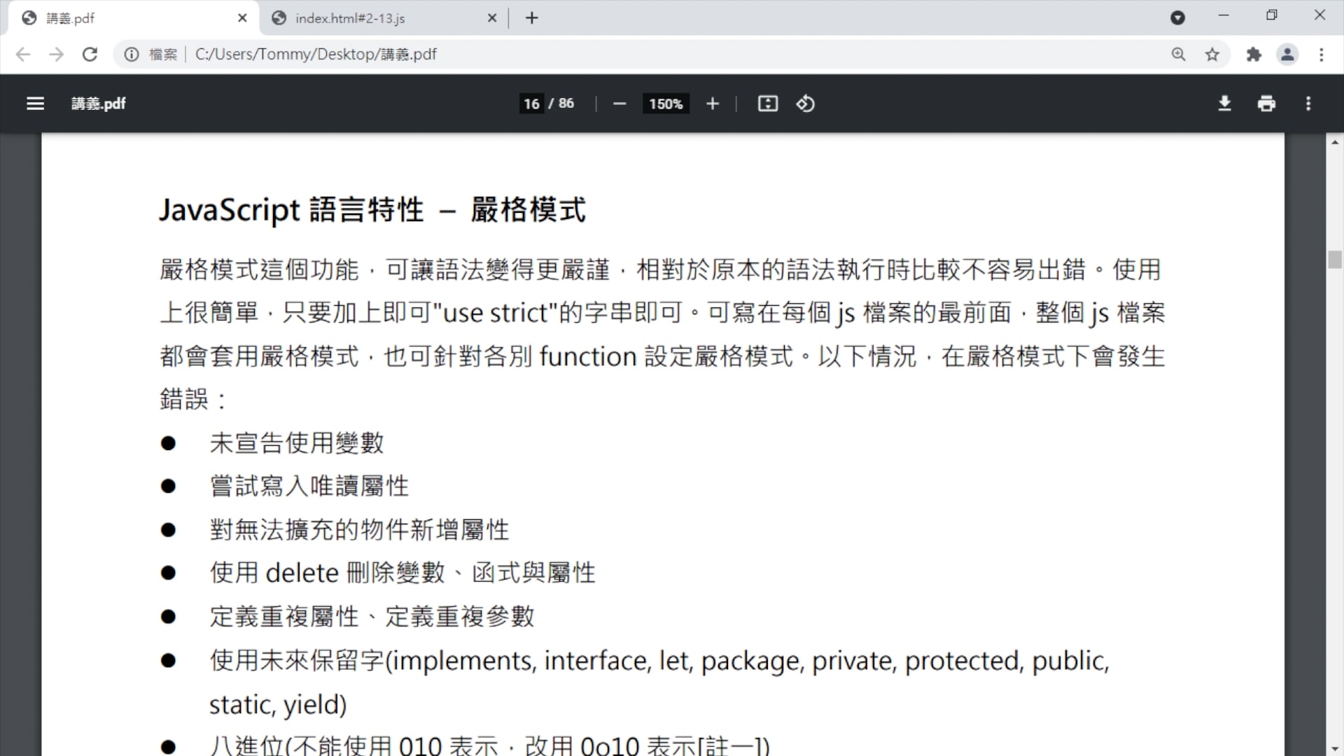The image size is (1344, 756).
Task: Open the Chrome extensions puzzle icon
Action: click(1254, 54)
